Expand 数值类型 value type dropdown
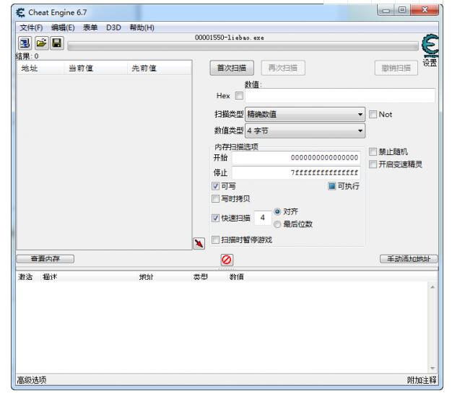 [x=305, y=131]
